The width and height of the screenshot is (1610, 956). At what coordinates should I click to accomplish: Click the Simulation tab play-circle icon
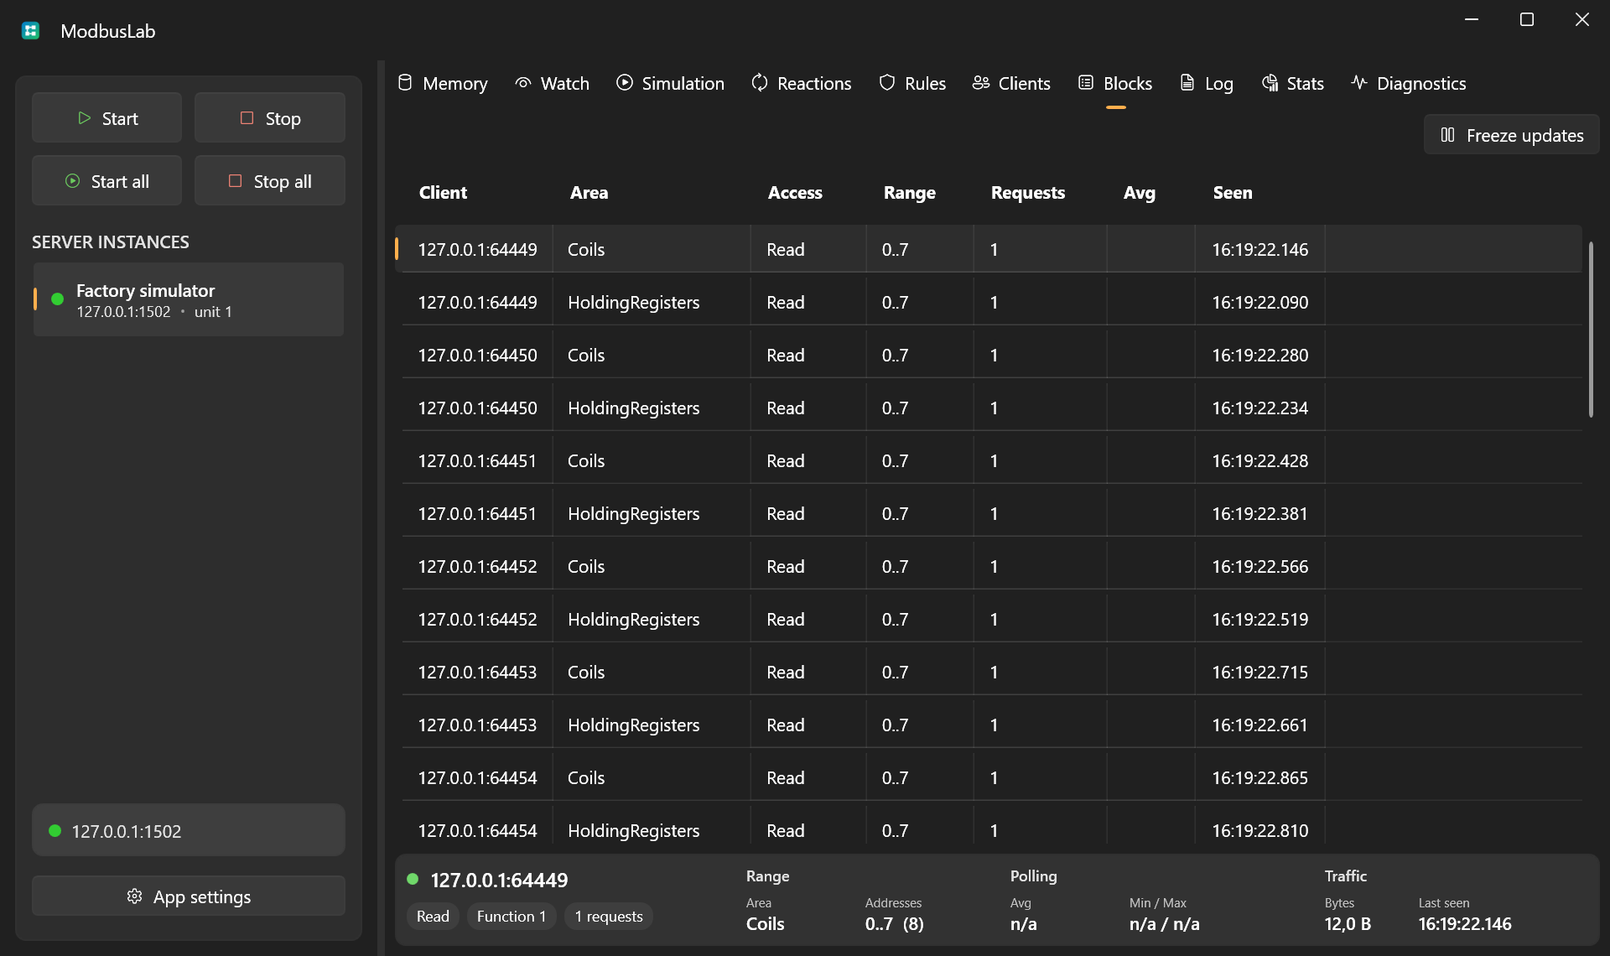pyautogui.click(x=625, y=83)
